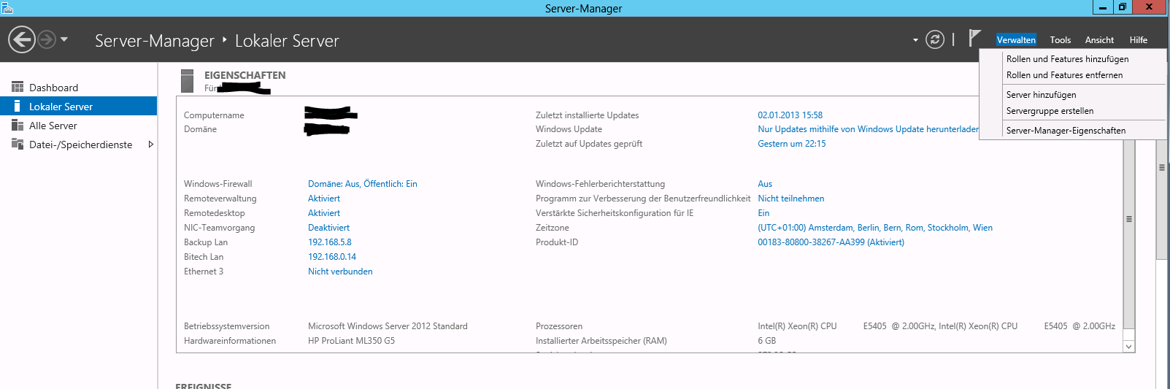
Task: Click the Lokaler Server breadcrumb title
Action: (287, 41)
